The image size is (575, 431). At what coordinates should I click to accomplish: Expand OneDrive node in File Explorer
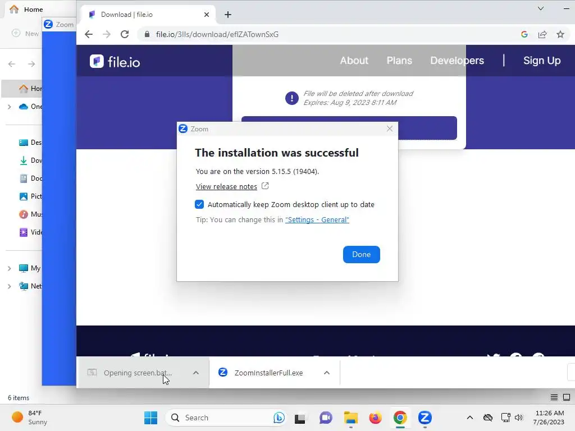coord(9,107)
